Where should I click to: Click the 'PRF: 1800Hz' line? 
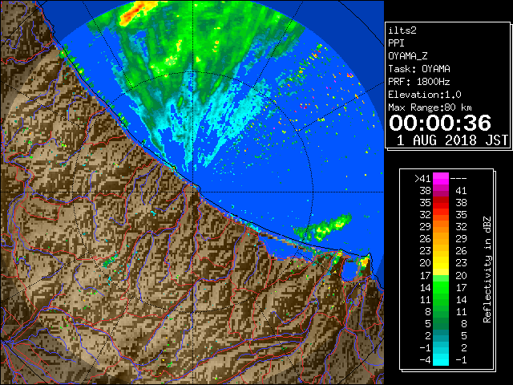pos(418,82)
